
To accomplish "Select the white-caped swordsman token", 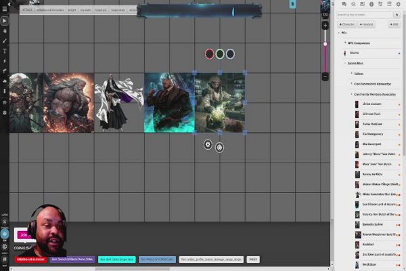I will coord(119,103).
